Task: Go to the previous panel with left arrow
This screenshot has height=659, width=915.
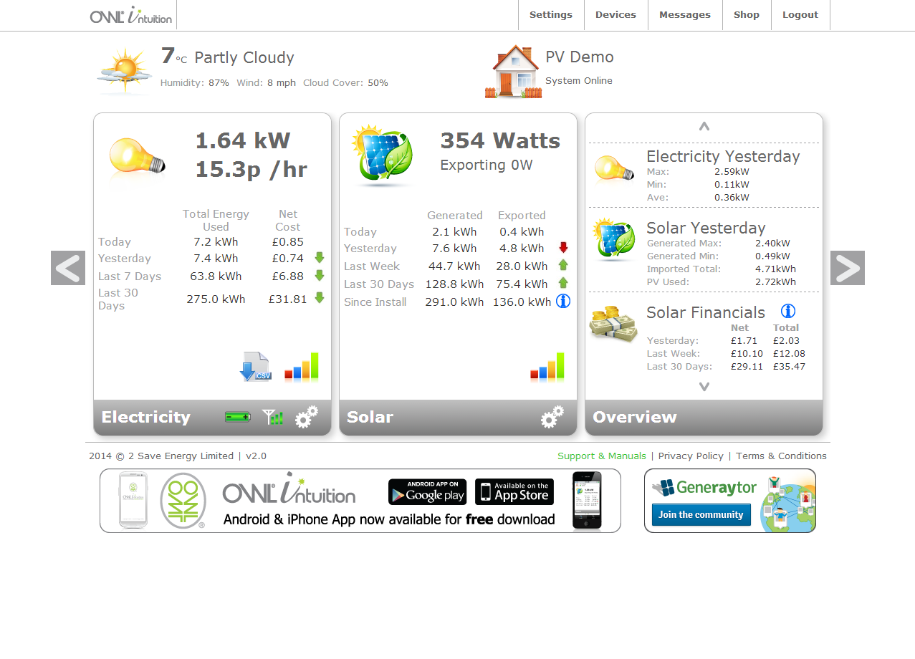Action: pyautogui.click(x=68, y=268)
